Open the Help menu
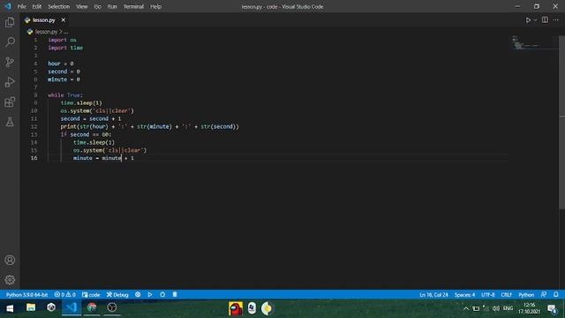This screenshot has height=318, width=565. click(x=155, y=6)
